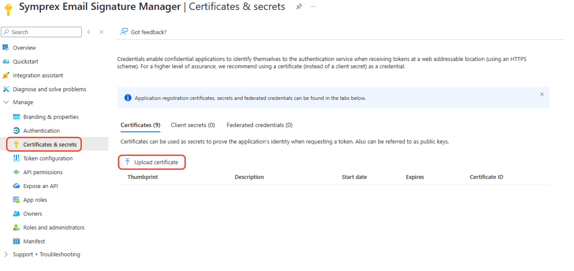This screenshot has width=574, height=271.
Task: Open the Got feedback? link
Action: (148, 32)
